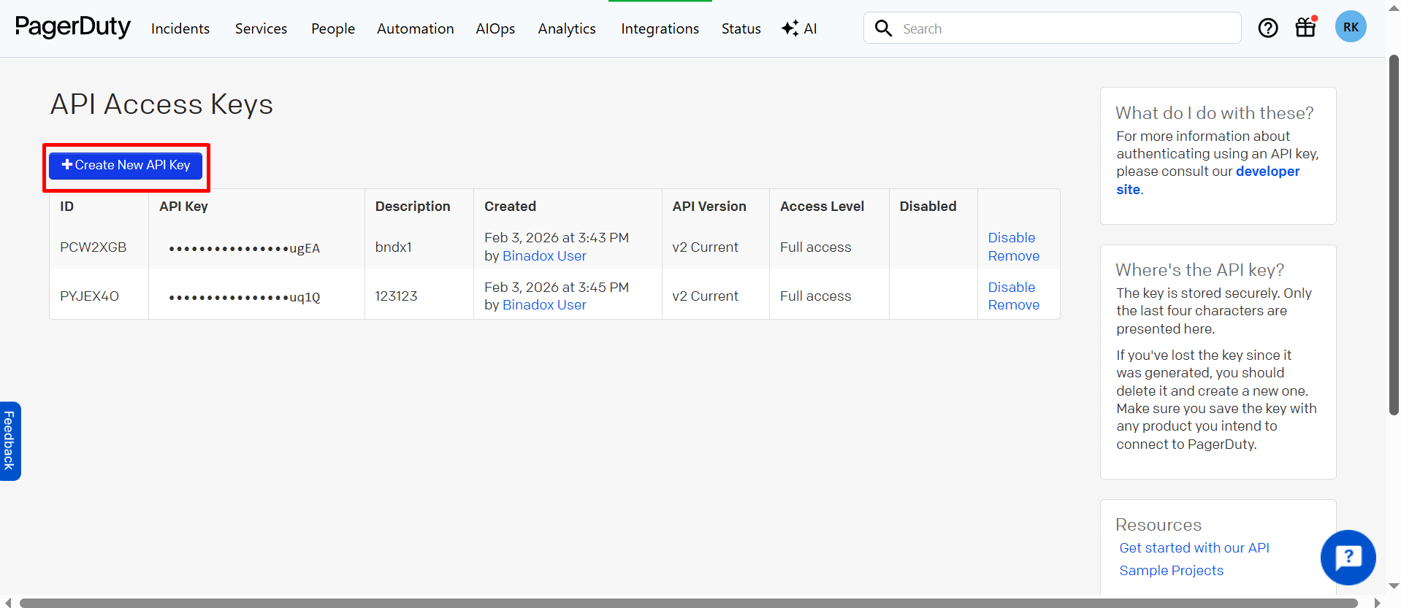This screenshot has height=608, width=1401.
Task: Select key ID PCW2XGB
Action: [93, 247]
